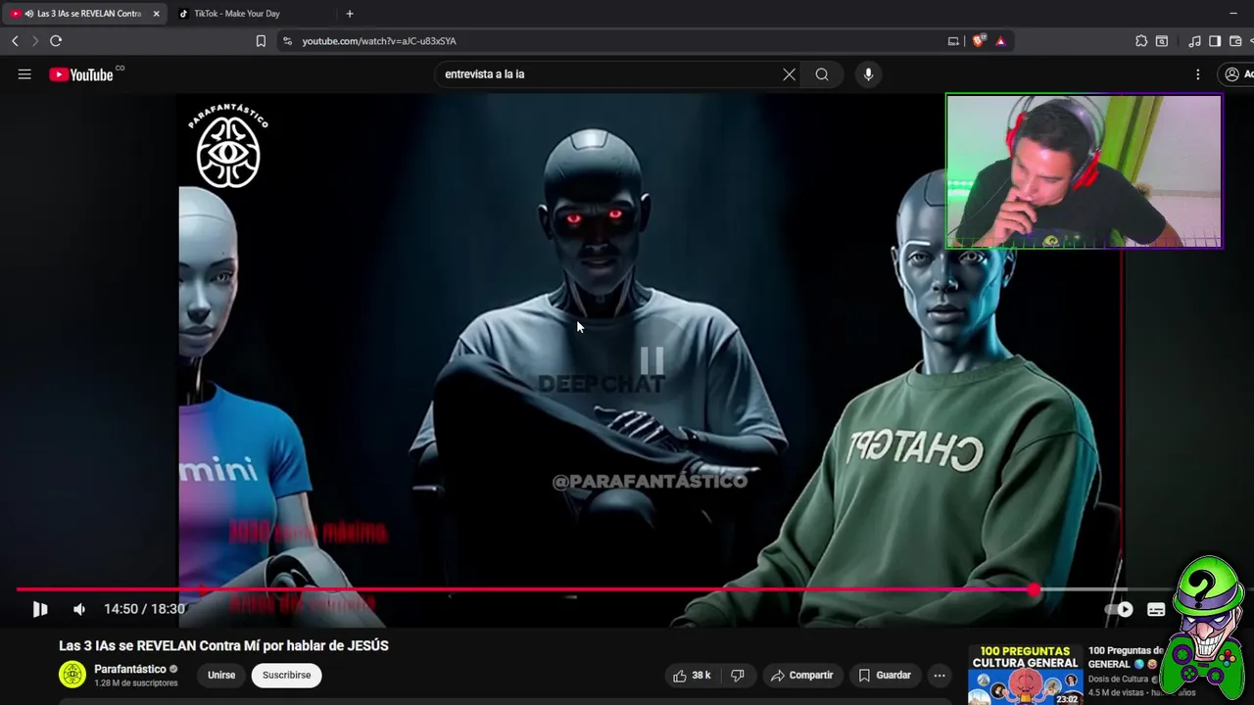Click the video title 'Las 3 IAs se REVELAN Contra Mí'
1254x705 pixels.
tap(223, 645)
